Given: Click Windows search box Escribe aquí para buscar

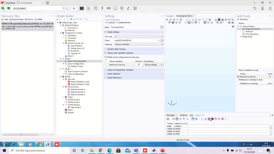Looking at the screenshot, I should click(x=39, y=150).
